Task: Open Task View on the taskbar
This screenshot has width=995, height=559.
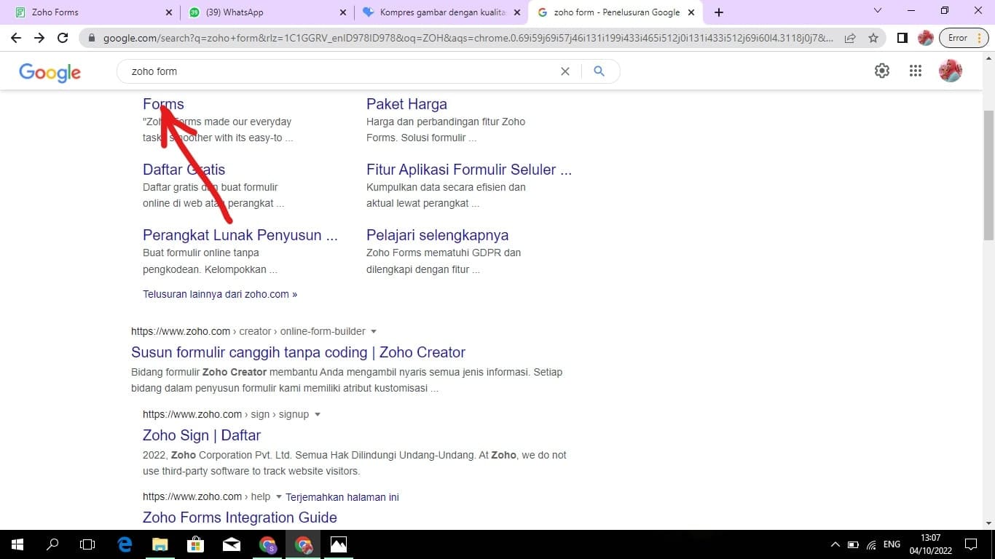Action: click(87, 544)
